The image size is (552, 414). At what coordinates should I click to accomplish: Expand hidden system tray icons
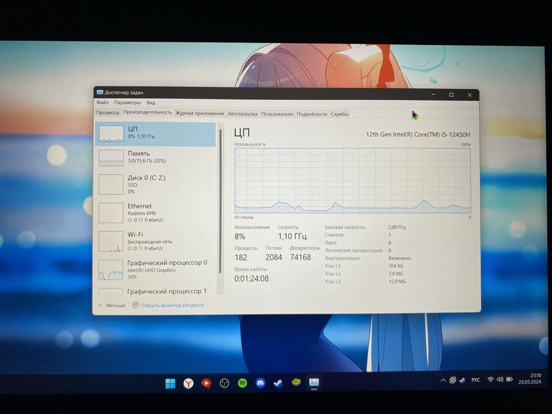click(x=443, y=380)
